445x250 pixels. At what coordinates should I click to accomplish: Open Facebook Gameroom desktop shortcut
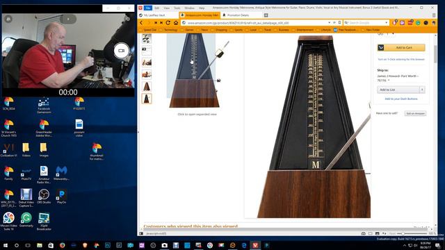coord(44,106)
